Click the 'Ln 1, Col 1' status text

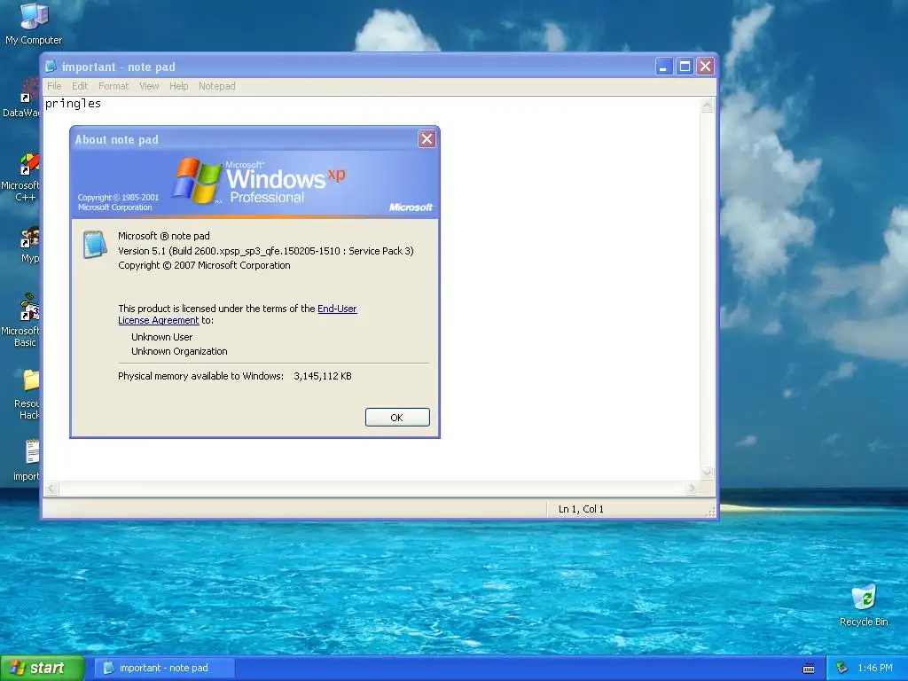pyautogui.click(x=581, y=509)
